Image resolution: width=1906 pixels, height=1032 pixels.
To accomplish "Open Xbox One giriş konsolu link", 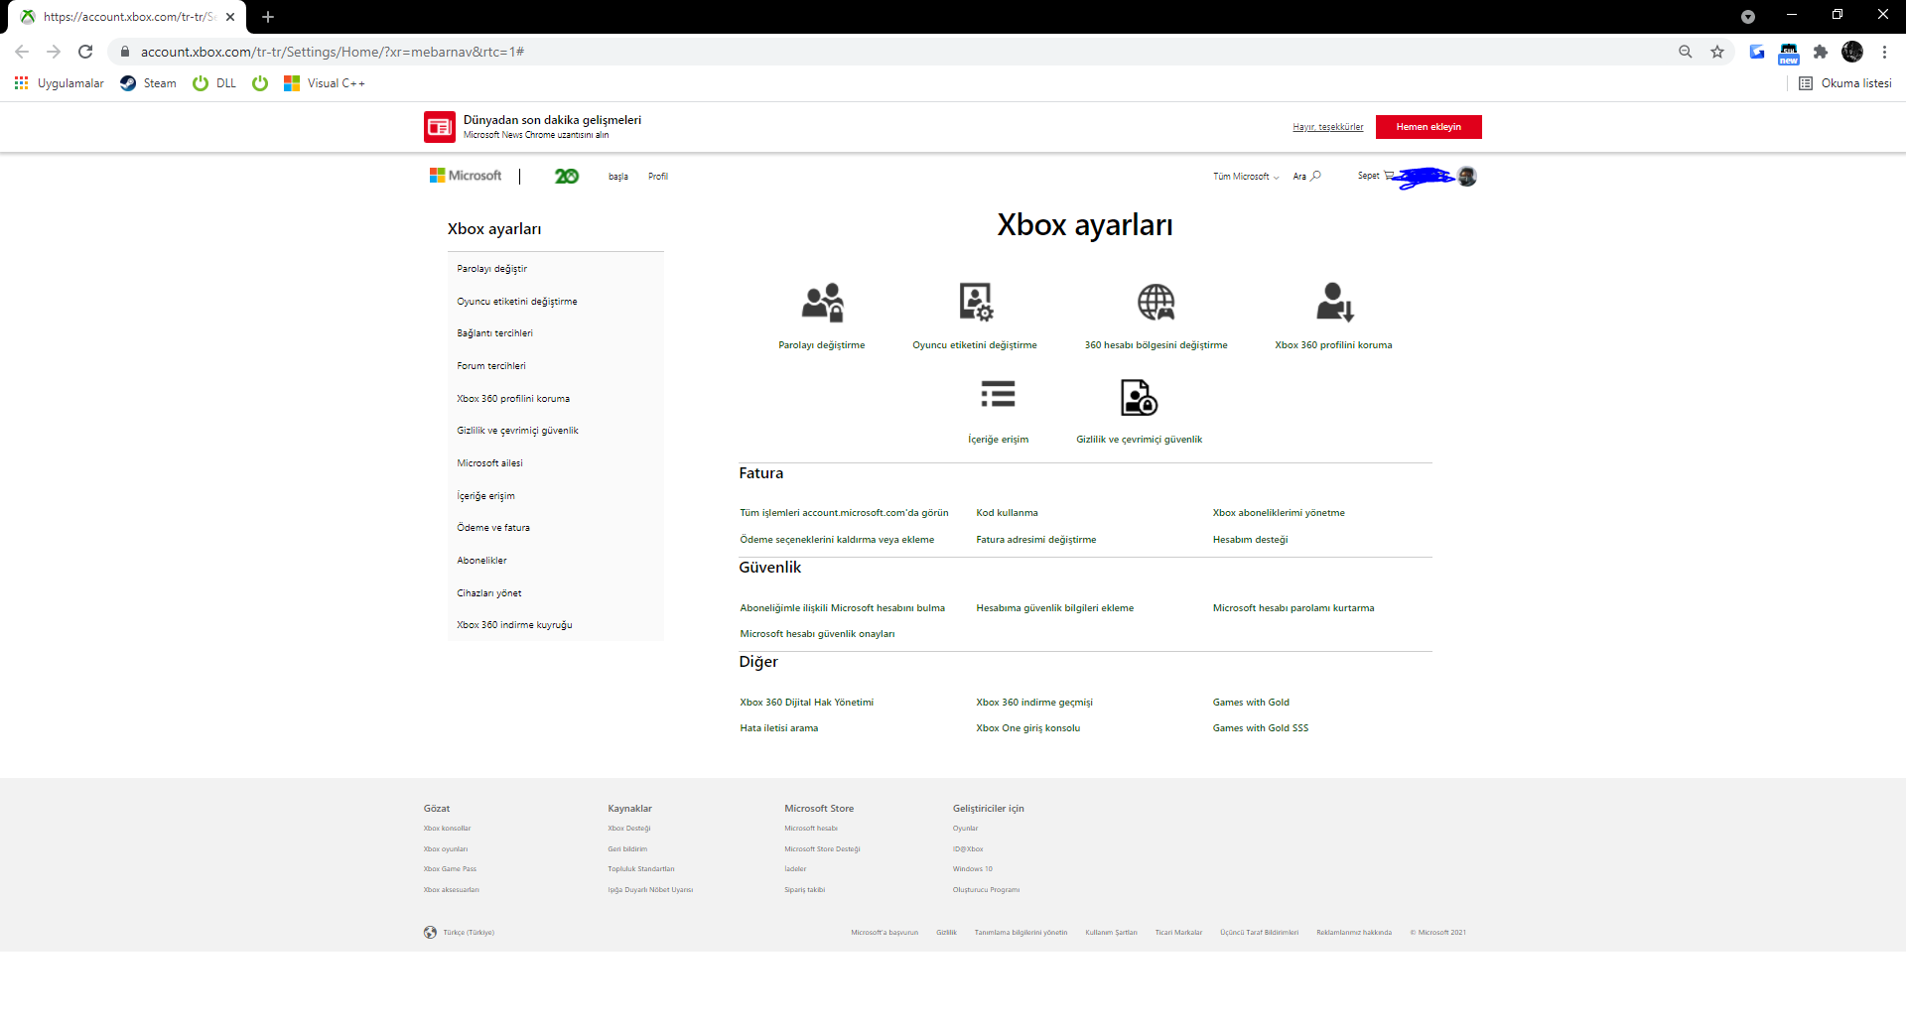I will (x=1028, y=728).
